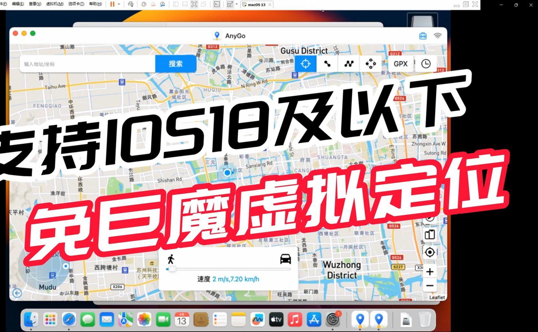The width and height of the screenshot is (538, 332).
Task: Open the 选项卡(T) menu
Action: pyautogui.click(x=76, y=4)
